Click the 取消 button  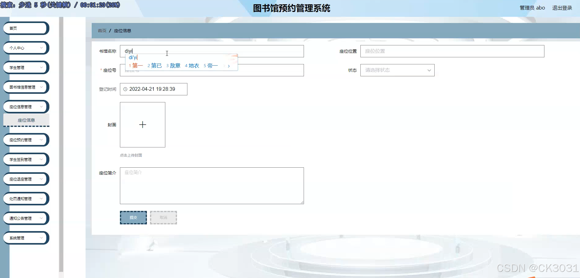click(x=163, y=218)
